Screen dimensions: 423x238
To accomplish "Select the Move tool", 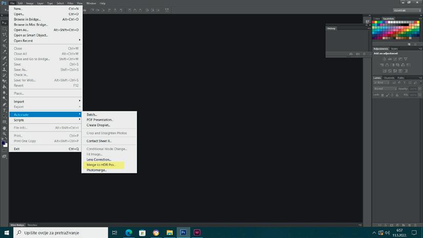I will pos(4,23).
